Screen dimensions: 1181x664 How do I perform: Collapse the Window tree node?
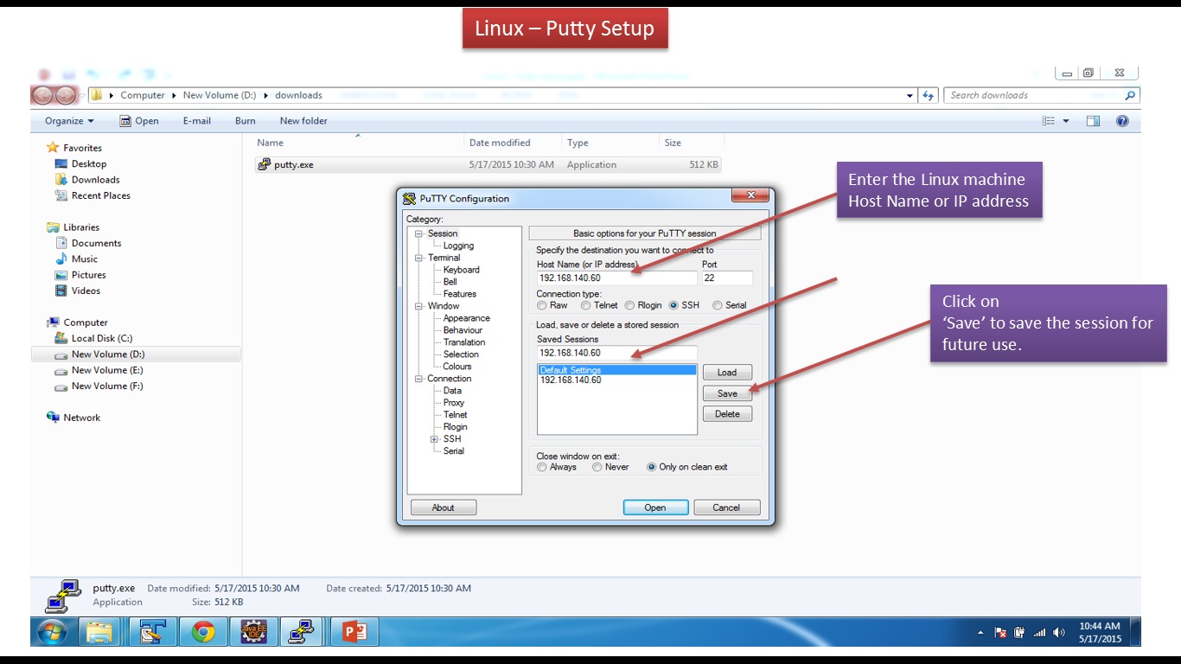pyautogui.click(x=419, y=306)
